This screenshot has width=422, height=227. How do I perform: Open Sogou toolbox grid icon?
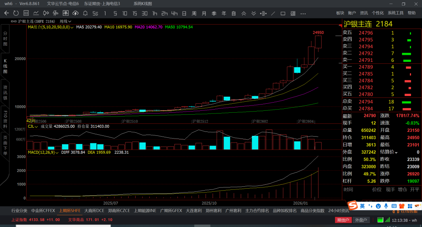[x=410, y=206]
